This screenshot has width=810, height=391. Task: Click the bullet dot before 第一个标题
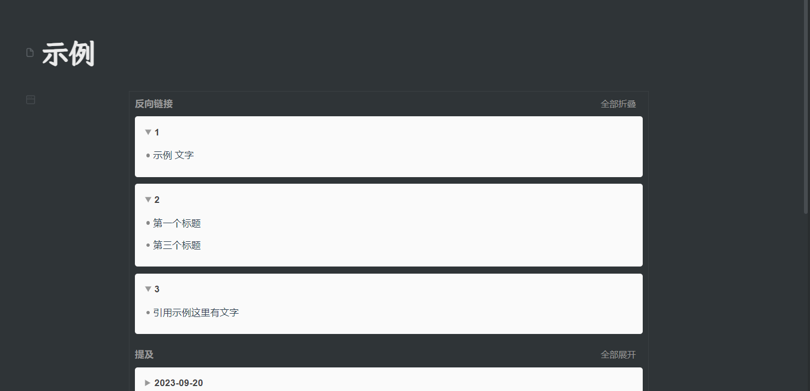click(x=148, y=223)
